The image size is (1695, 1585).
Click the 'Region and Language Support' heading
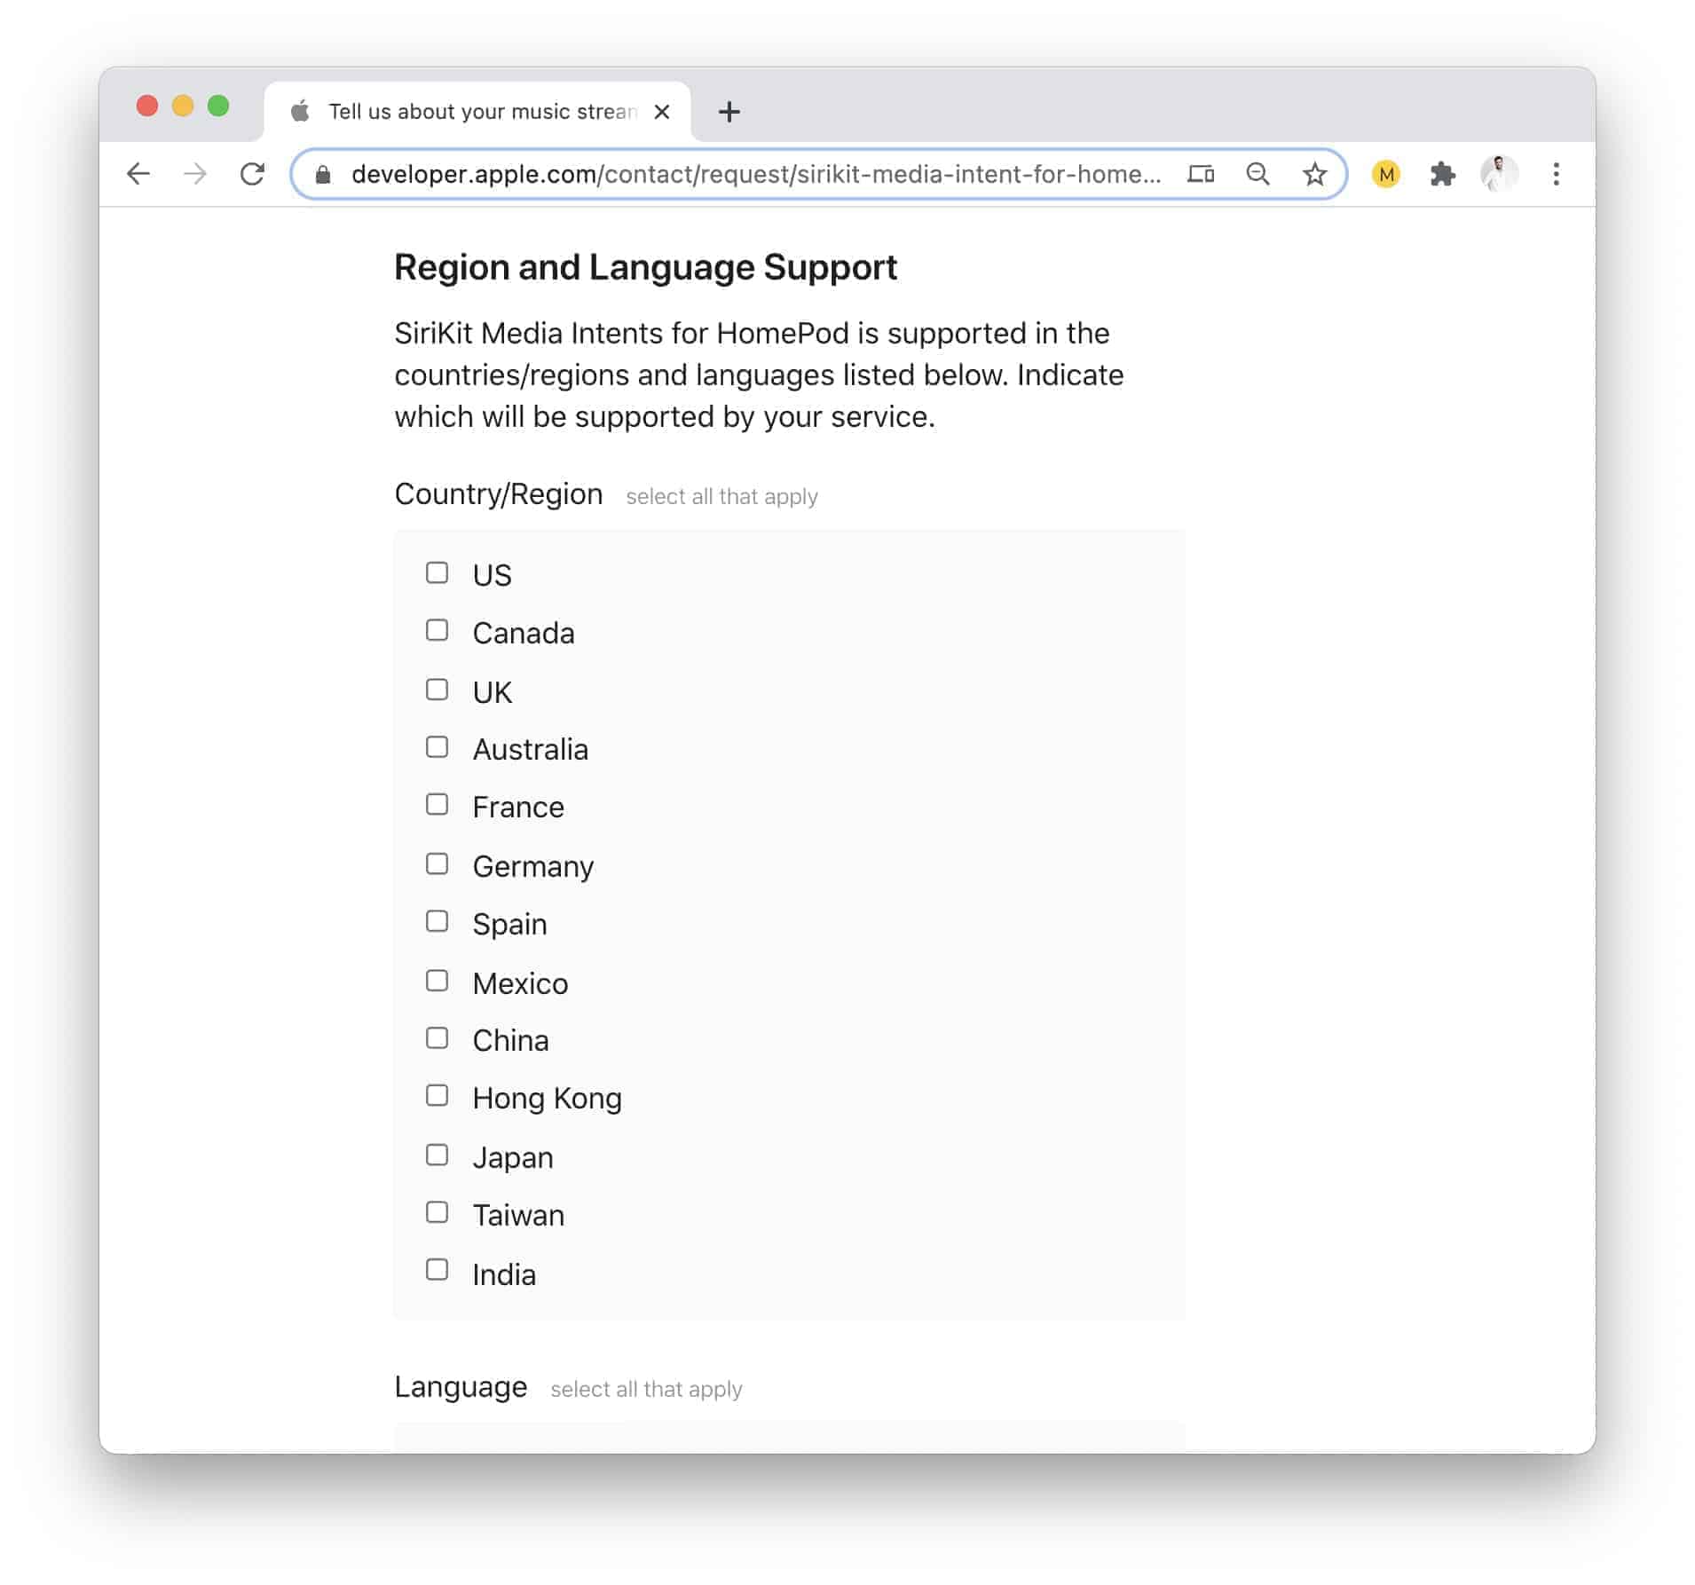(645, 268)
